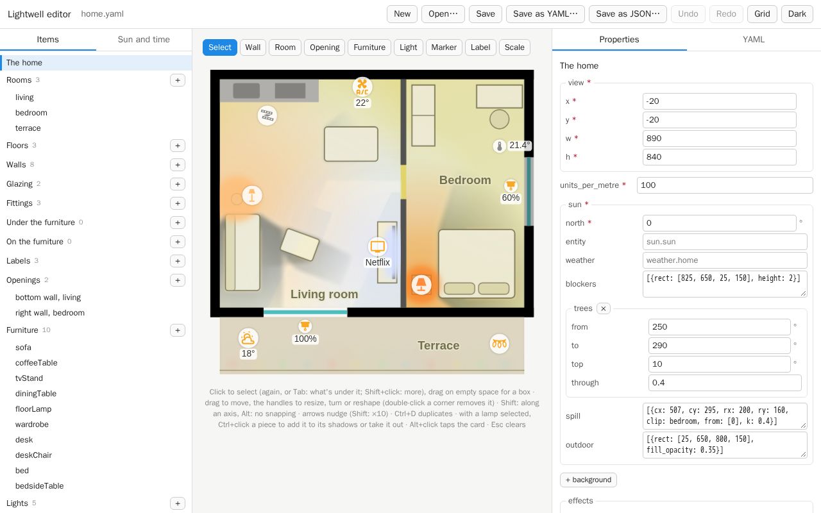The image size is (821, 513).
Task: Toggle Dark mode
Action: point(797,14)
